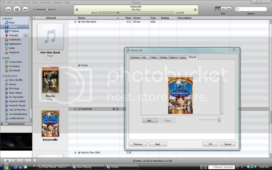Pause playback with the pause button
The height and width of the screenshot is (170, 272).
coord(16,10)
